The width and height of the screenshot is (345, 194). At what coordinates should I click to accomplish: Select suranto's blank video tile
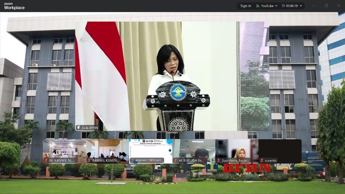pos(280,149)
